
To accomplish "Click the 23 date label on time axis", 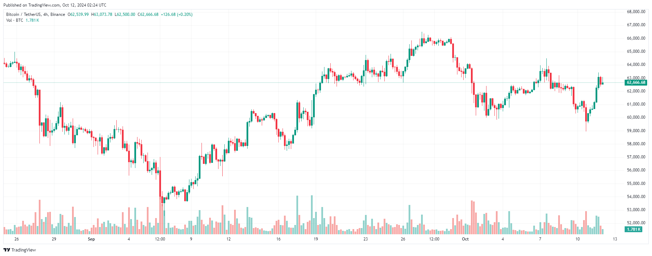I will click(366, 239).
